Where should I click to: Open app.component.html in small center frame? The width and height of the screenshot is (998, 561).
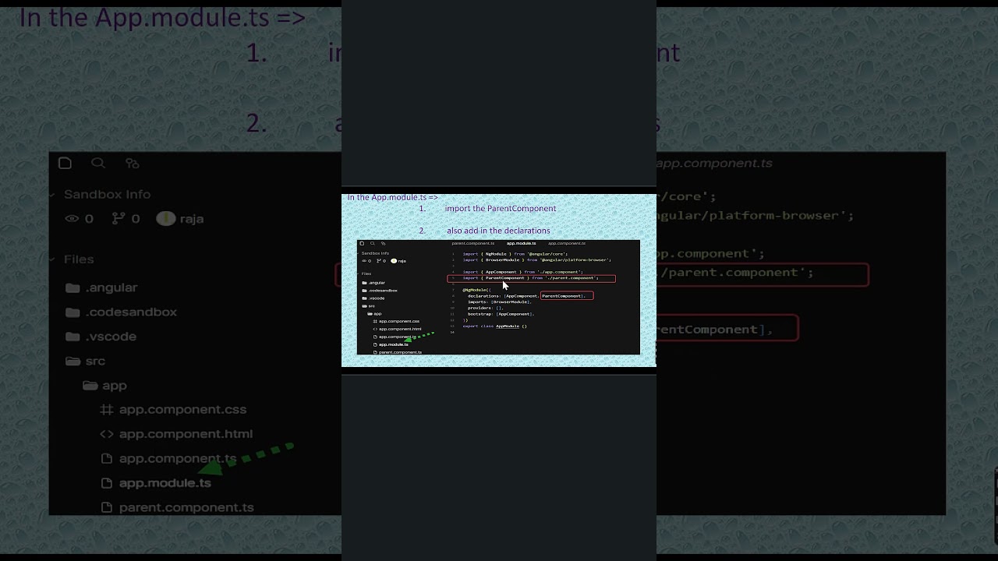point(398,329)
